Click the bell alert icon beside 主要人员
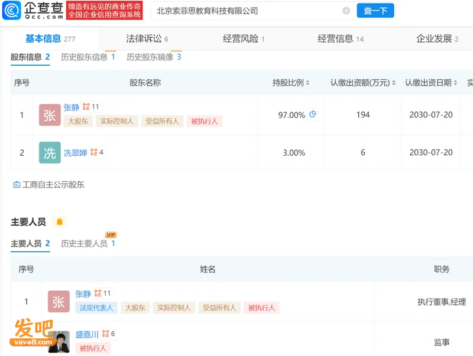The height and width of the screenshot is (356, 473). coord(60,222)
